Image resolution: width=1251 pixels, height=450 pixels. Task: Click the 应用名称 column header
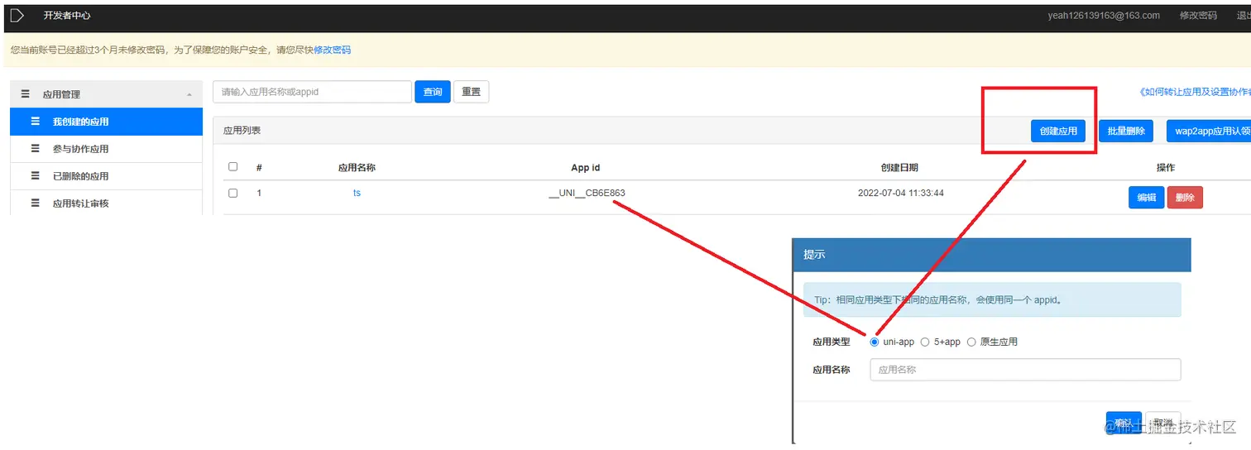[357, 167]
